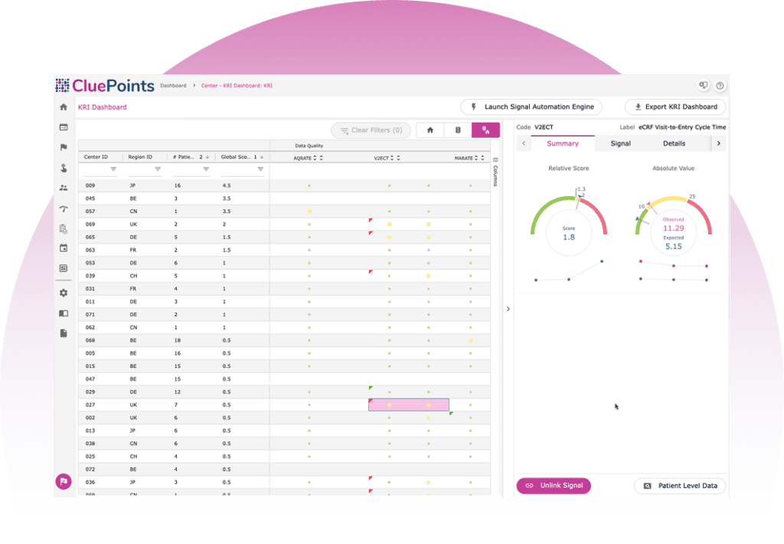Open the Home icon in left sidebar

tap(64, 107)
